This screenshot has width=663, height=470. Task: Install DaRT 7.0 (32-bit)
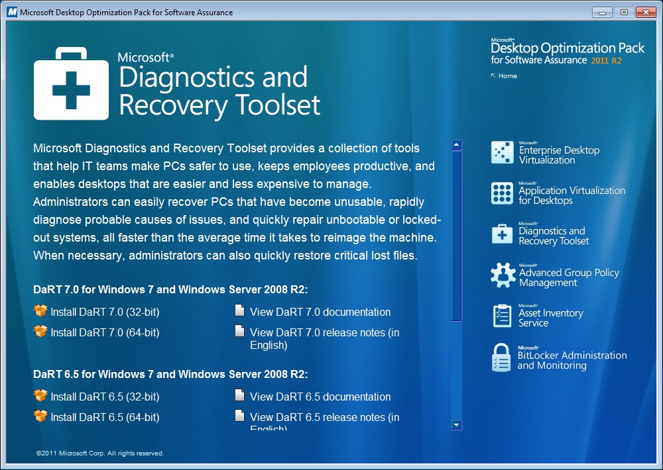105,312
